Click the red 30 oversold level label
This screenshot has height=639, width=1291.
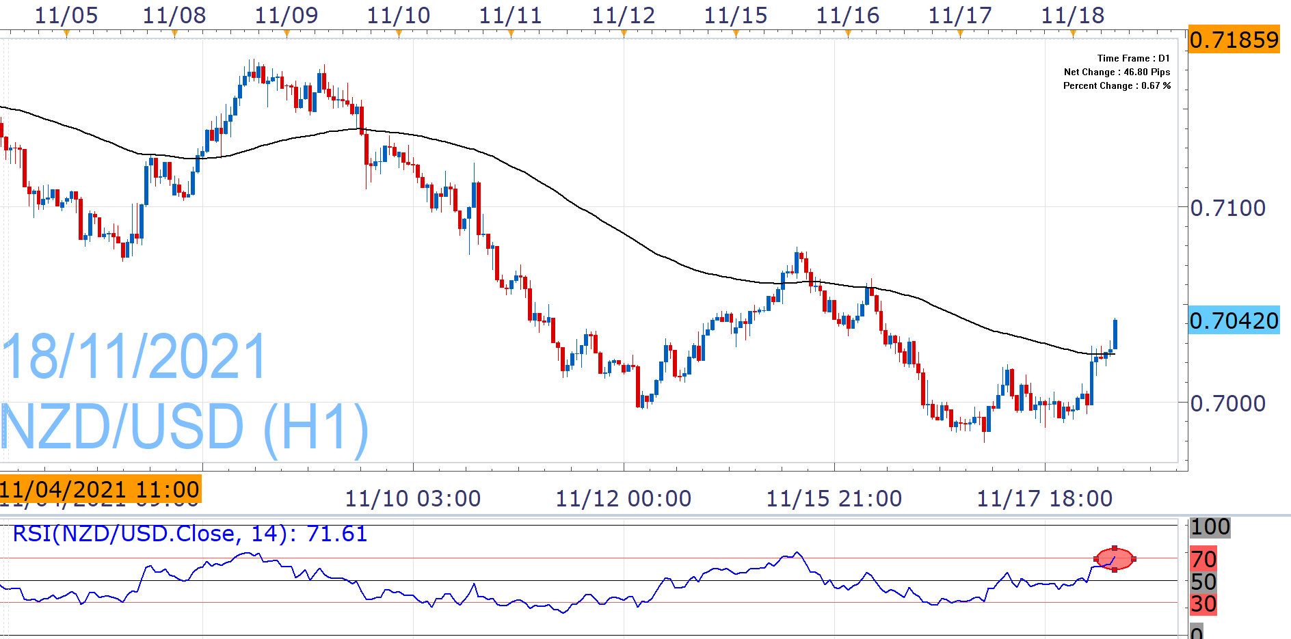point(1203,604)
